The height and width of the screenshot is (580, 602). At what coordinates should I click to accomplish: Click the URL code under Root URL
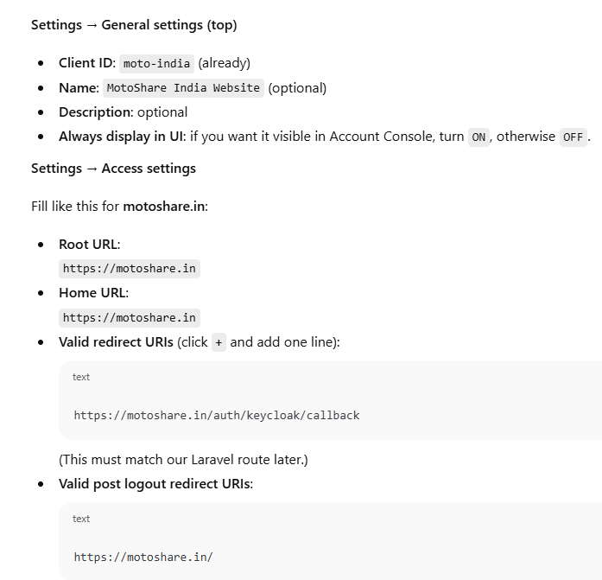click(130, 269)
